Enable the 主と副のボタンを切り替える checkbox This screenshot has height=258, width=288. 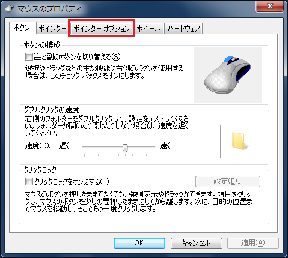point(29,57)
